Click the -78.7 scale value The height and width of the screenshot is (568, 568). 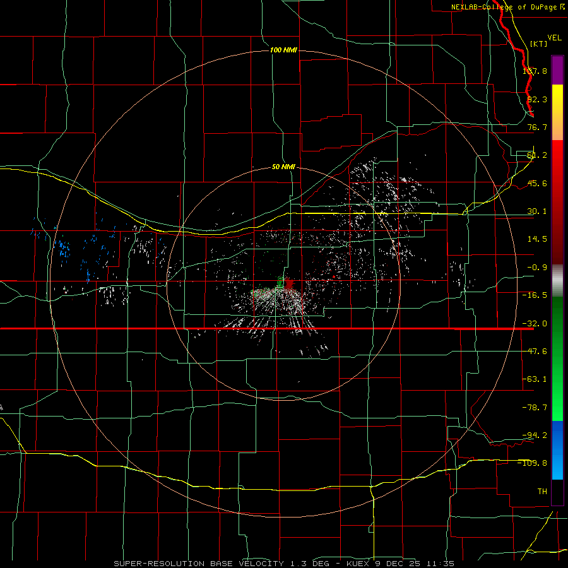[535, 408]
